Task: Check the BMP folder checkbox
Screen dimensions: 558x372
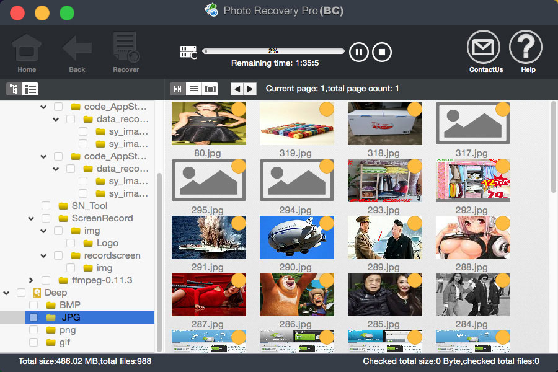Action: click(33, 305)
